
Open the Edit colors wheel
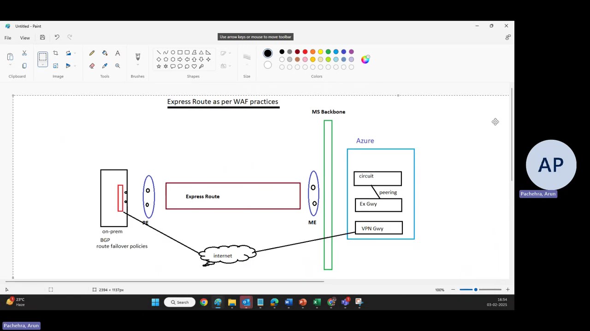[365, 59]
